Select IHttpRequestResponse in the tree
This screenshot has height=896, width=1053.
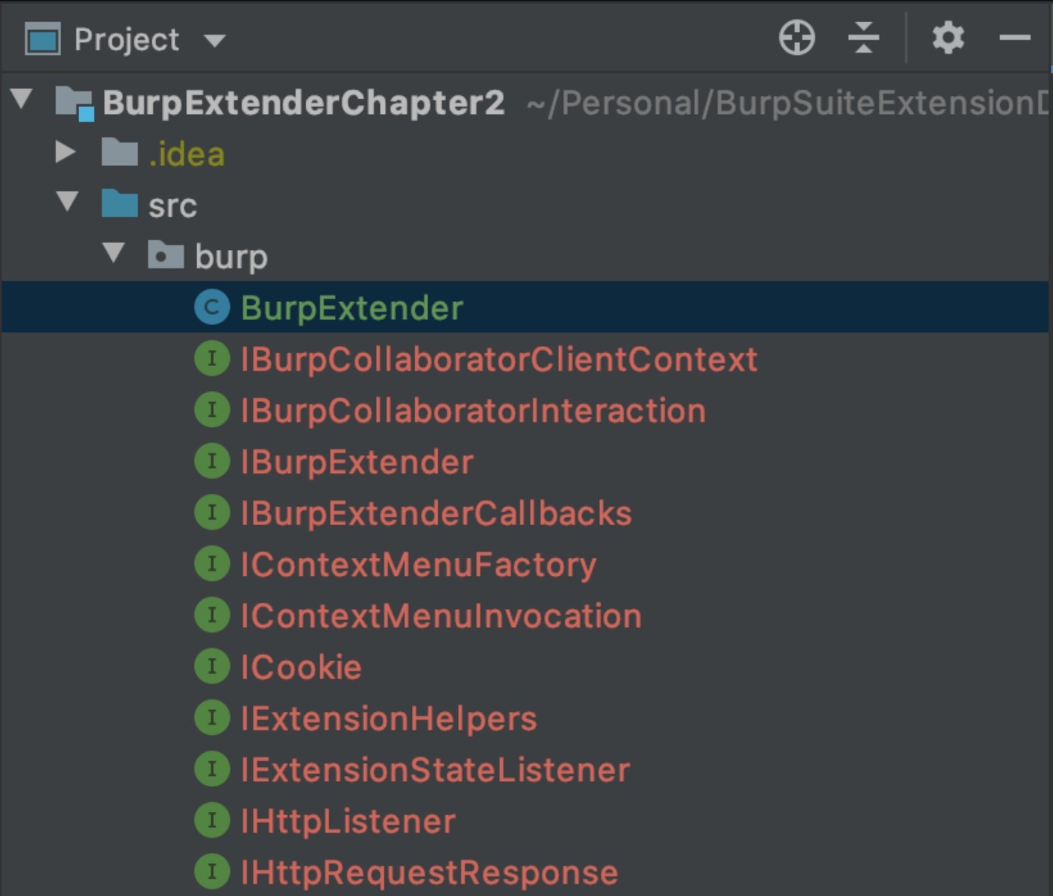pyautogui.click(x=429, y=873)
